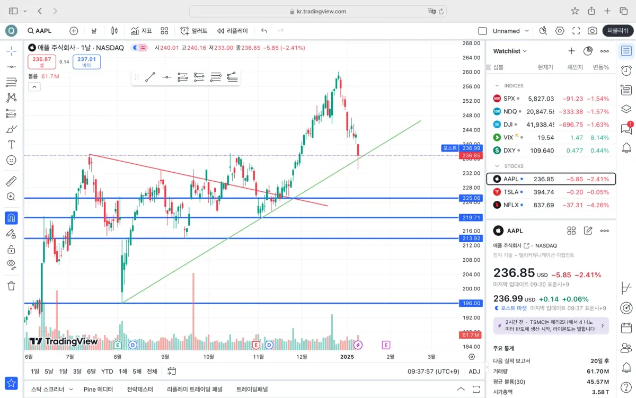
Task: Click the purple lightning event marker on timeline
Action: 358,345
